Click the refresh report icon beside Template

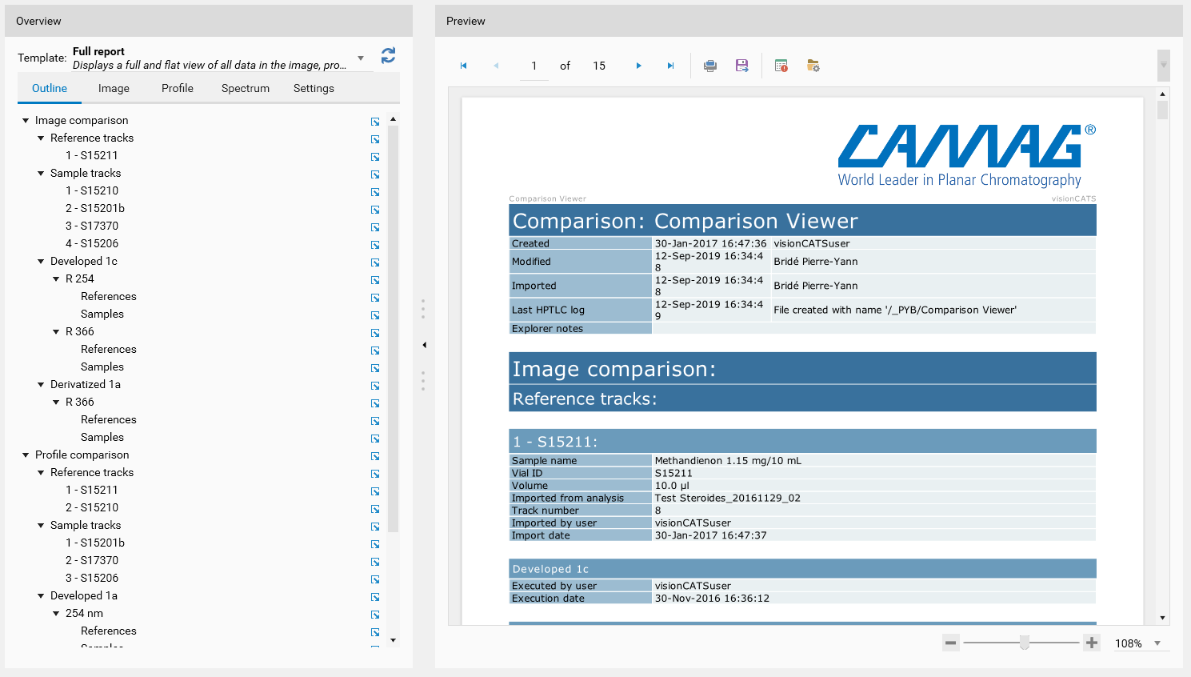pyautogui.click(x=388, y=55)
